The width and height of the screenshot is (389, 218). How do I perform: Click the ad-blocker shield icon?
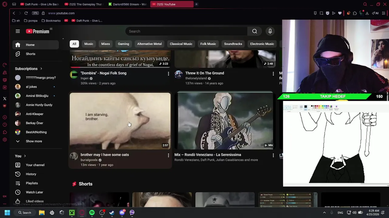pyautogui.click(x=327, y=13)
